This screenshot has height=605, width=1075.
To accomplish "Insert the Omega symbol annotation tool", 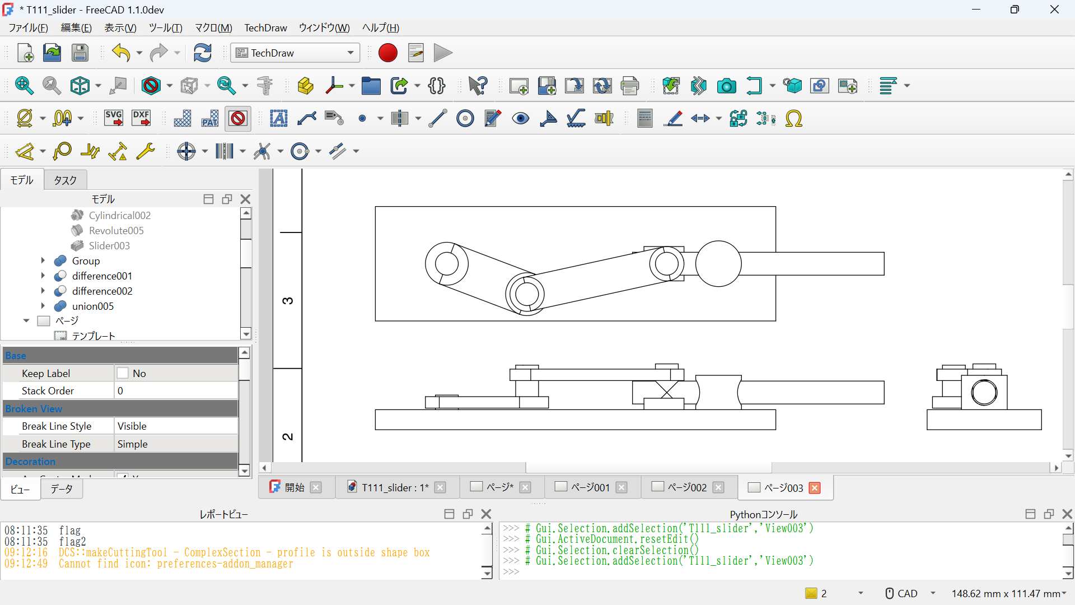I will 793,118.
